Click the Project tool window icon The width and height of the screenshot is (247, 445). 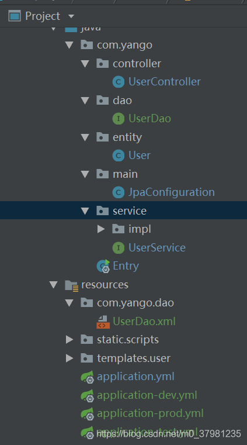[x=15, y=16]
